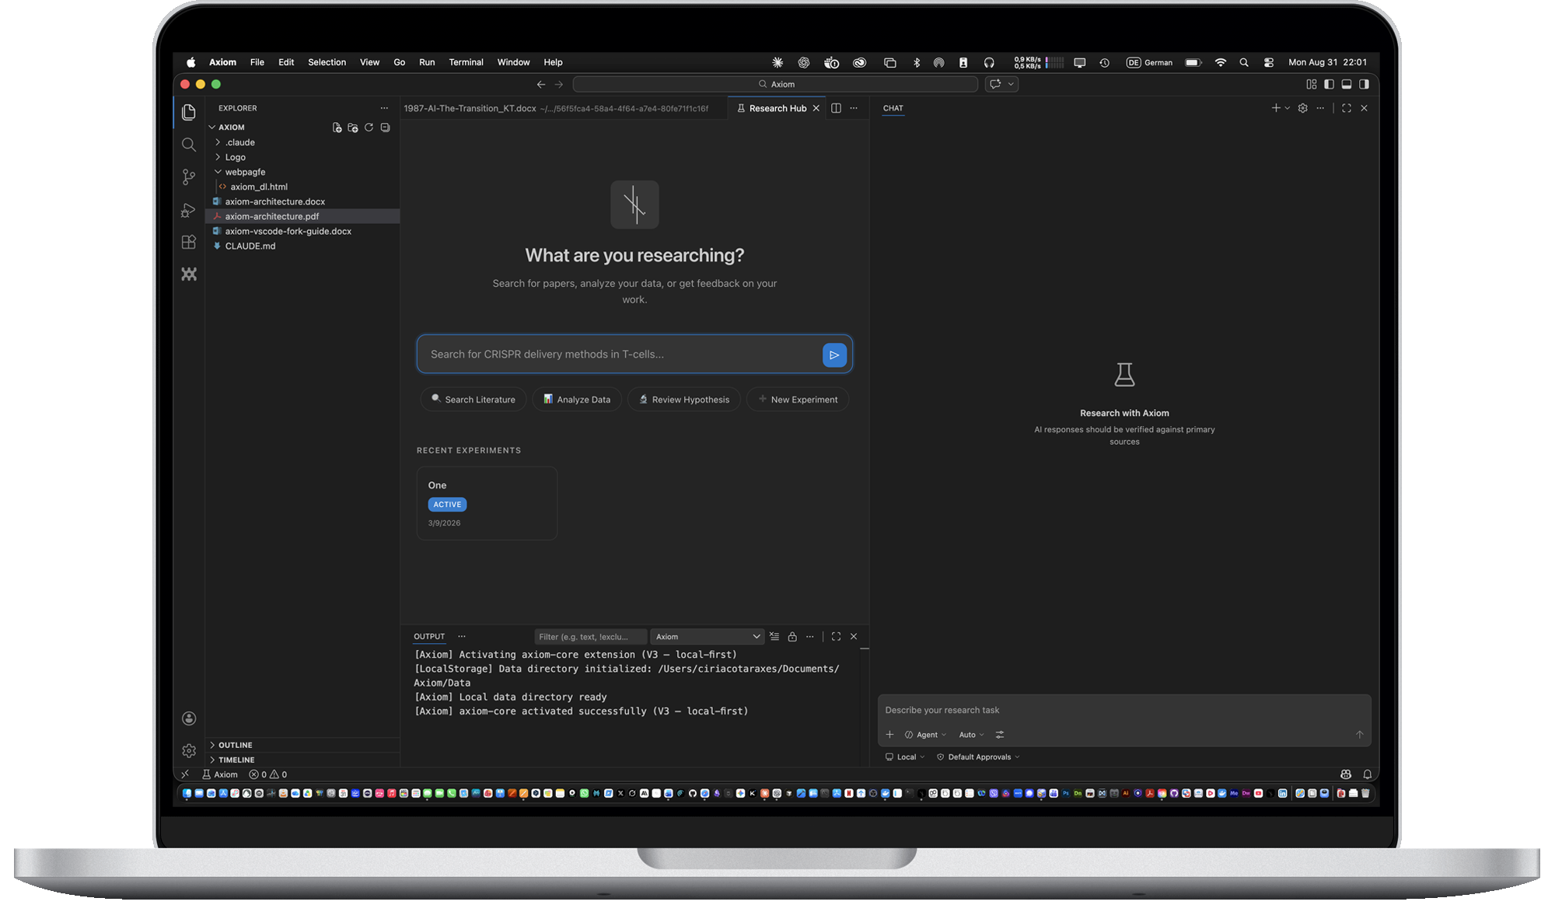Image resolution: width=1555 pixels, height=919 pixels.
Task: Toggle the primary side bar
Action: [x=1329, y=84]
